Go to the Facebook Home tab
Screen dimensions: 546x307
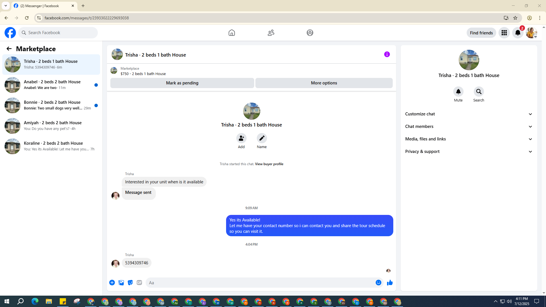231,33
